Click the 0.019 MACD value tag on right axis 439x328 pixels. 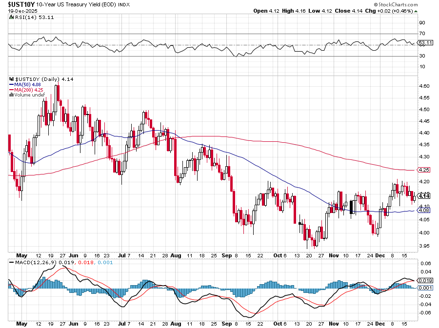click(x=426, y=280)
